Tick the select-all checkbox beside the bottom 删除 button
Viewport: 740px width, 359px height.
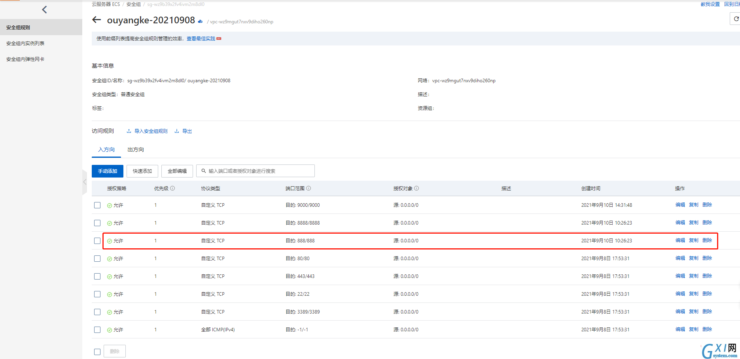tap(97, 352)
